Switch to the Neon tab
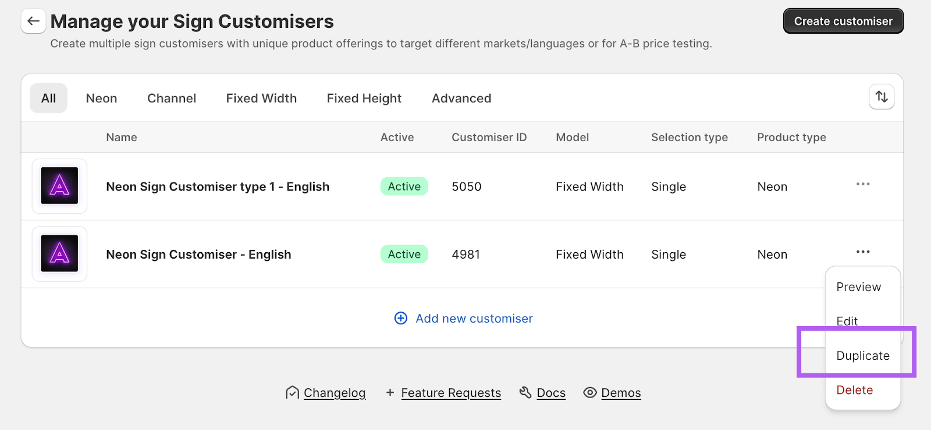 point(101,98)
